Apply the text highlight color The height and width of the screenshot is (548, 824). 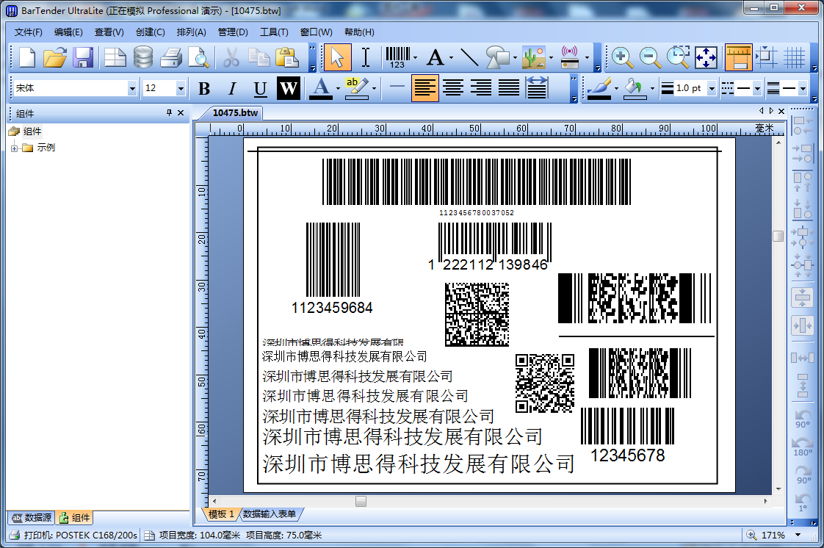click(357, 88)
